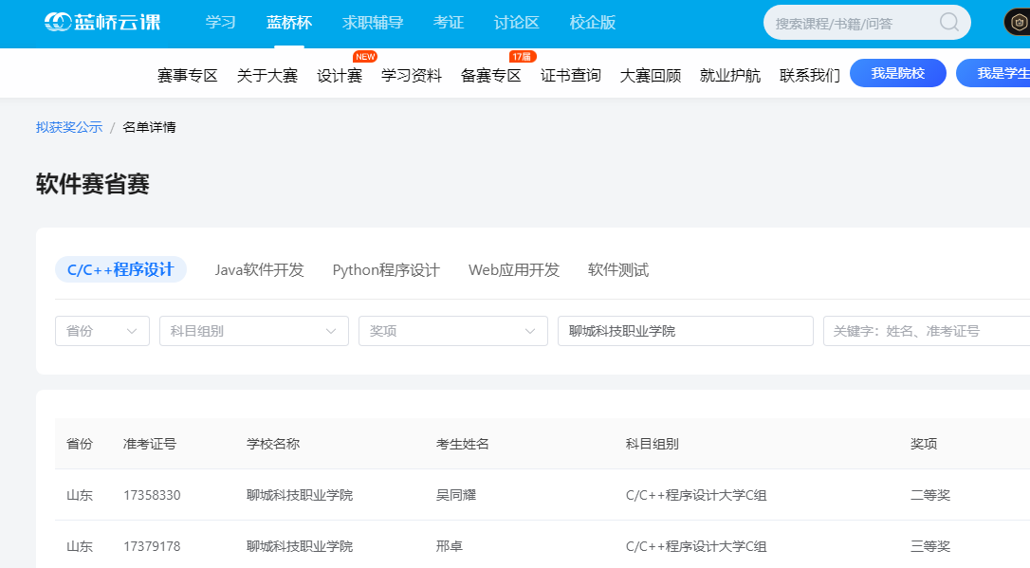Open the 备赛专区 menu item
The image size is (1030, 568).
point(490,76)
